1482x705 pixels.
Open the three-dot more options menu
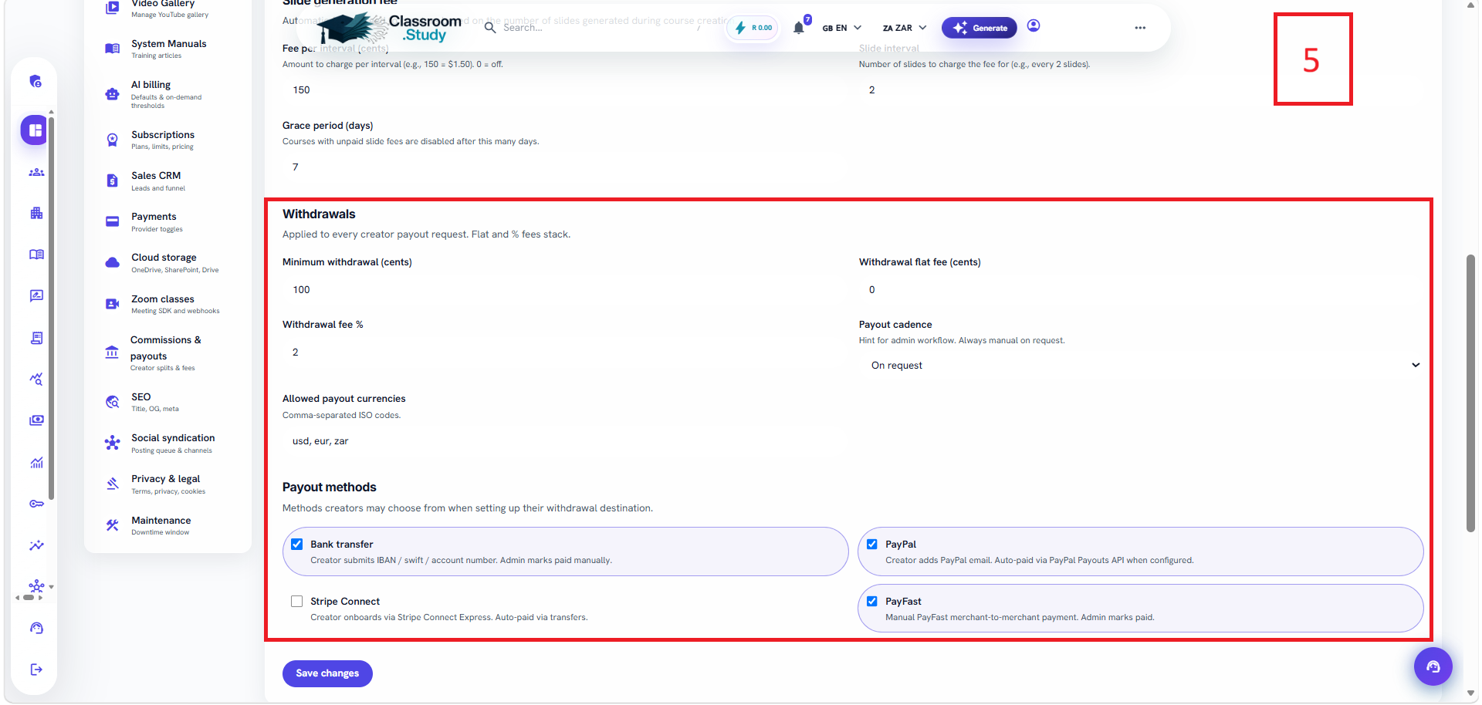tap(1140, 28)
